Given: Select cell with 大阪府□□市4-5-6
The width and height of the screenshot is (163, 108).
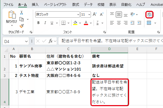Looking at the screenshot, I should point(68,76).
